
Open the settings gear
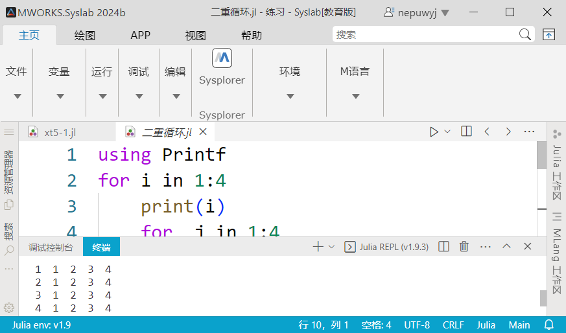(8, 308)
